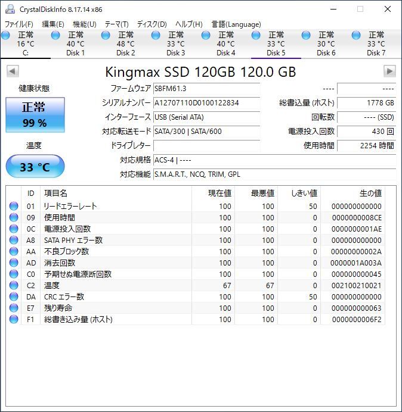This screenshot has width=402, height=412.
Task: Click the serial number field A12707110D0100122834
Action: pyautogui.click(x=206, y=103)
